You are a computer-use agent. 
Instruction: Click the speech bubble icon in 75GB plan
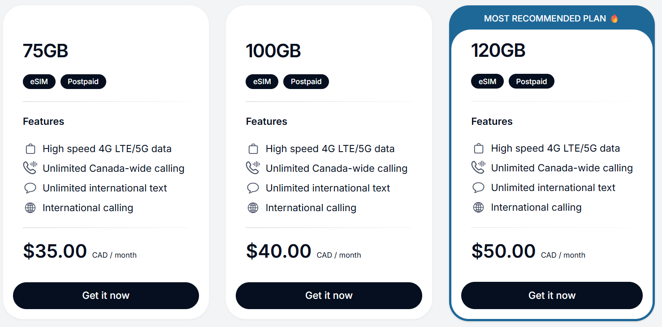click(x=30, y=188)
